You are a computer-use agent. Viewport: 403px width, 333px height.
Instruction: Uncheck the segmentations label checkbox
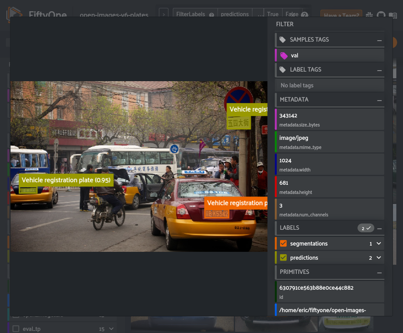click(283, 244)
